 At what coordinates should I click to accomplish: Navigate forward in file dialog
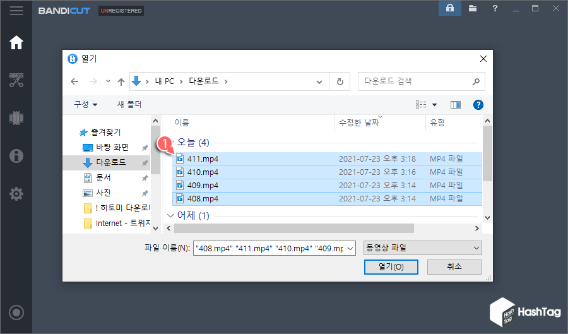[x=93, y=81]
